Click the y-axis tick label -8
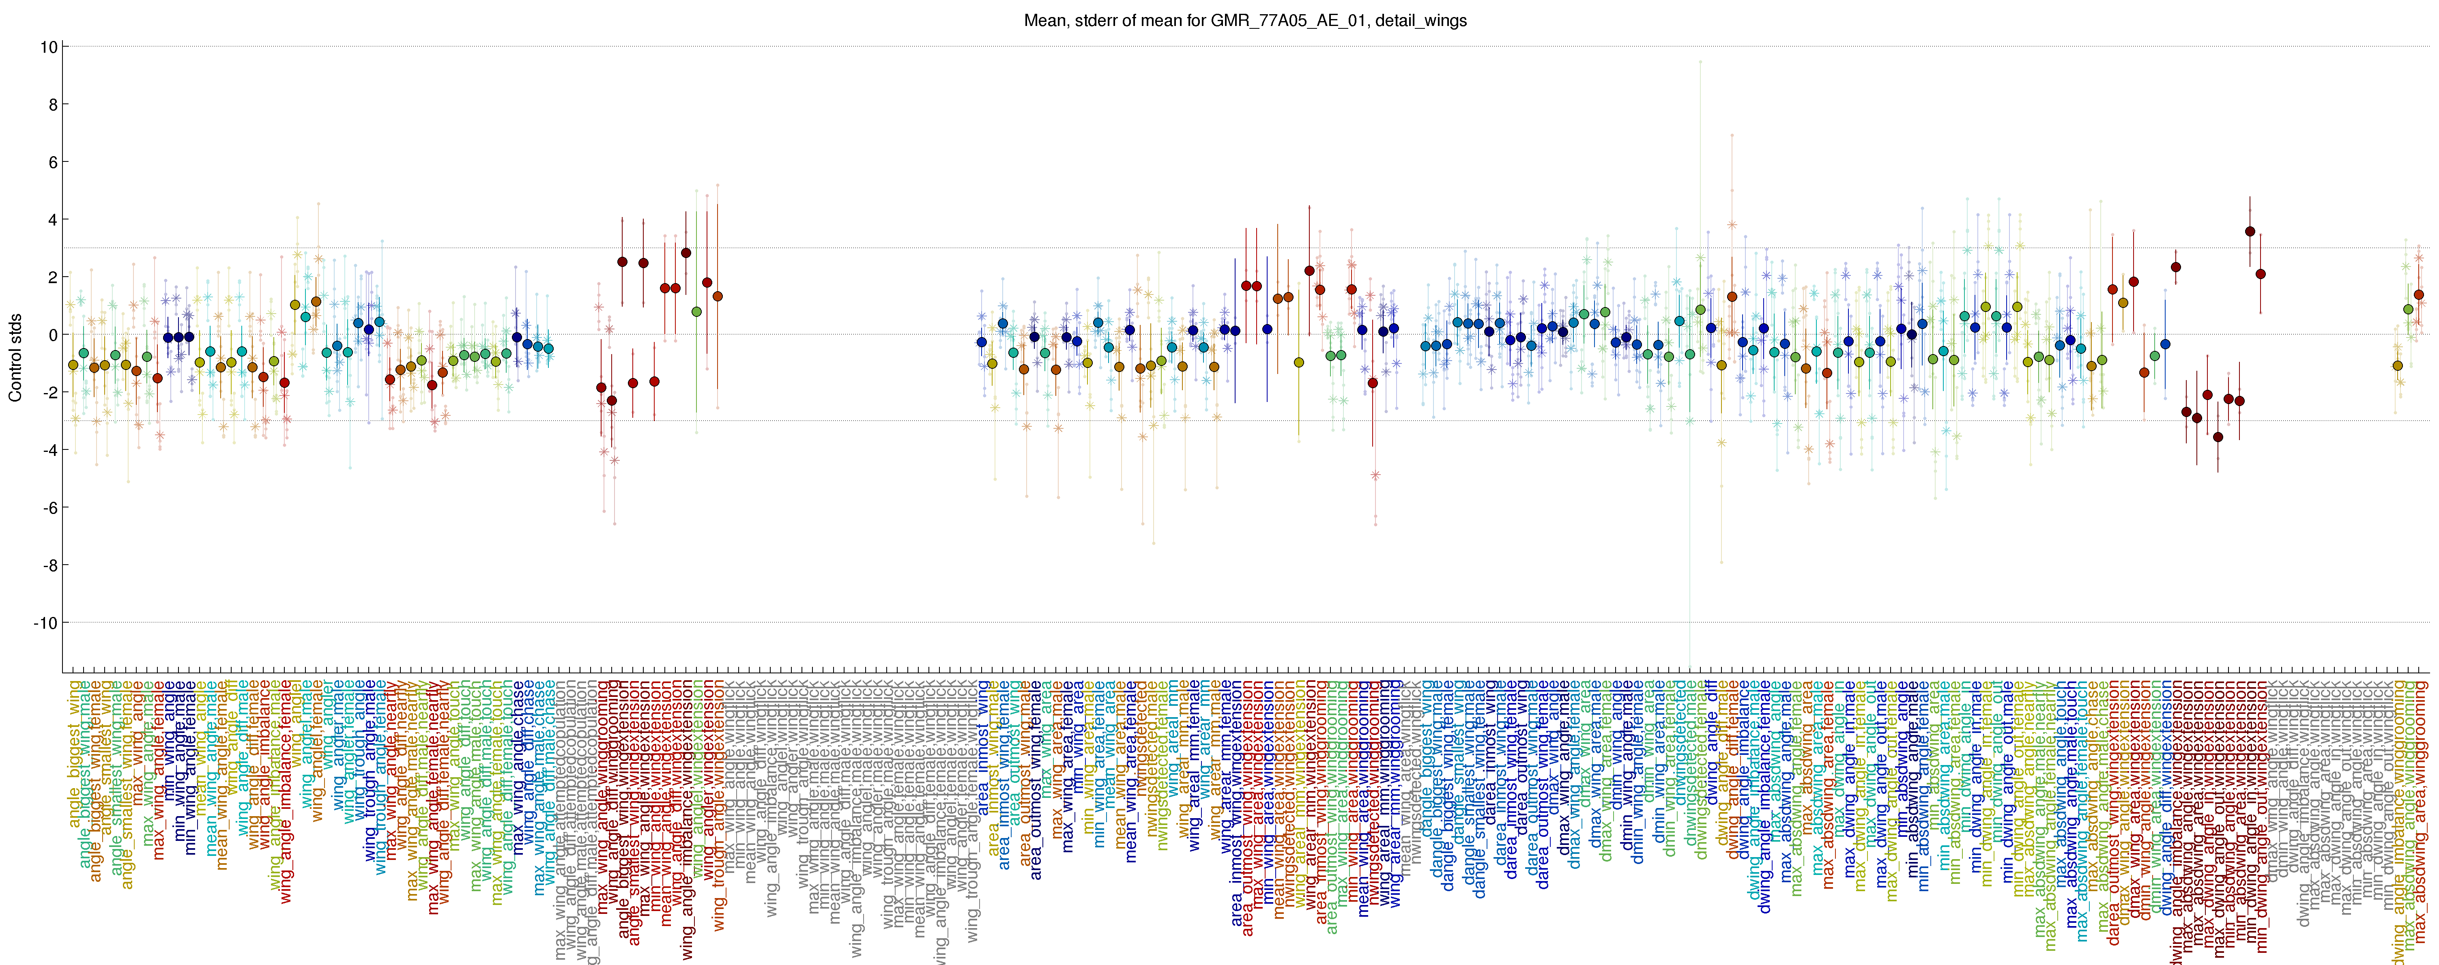 click(x=50, y=565)
